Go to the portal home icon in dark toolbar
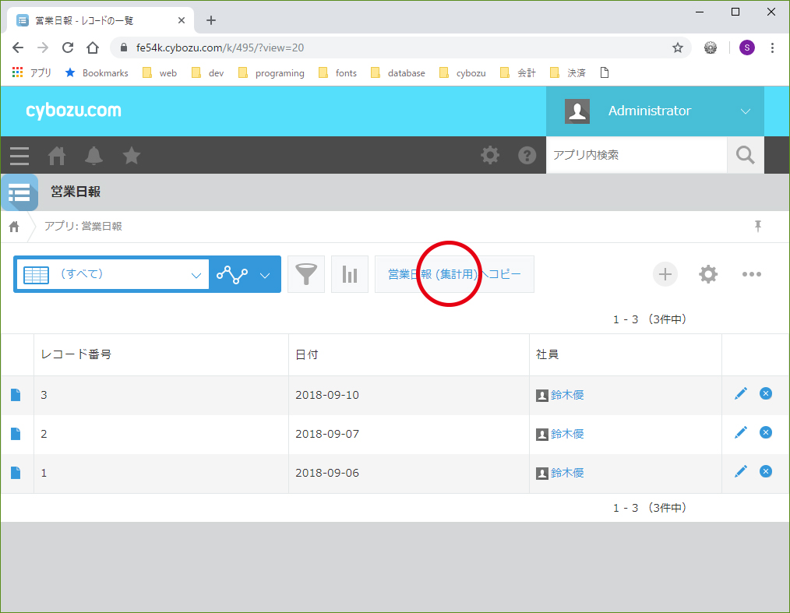The image size is (790, 613). tap(56, 156)
